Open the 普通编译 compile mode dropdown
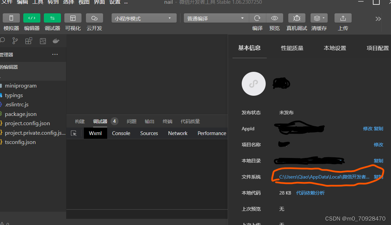391x225 pixels. coord(216,18)
